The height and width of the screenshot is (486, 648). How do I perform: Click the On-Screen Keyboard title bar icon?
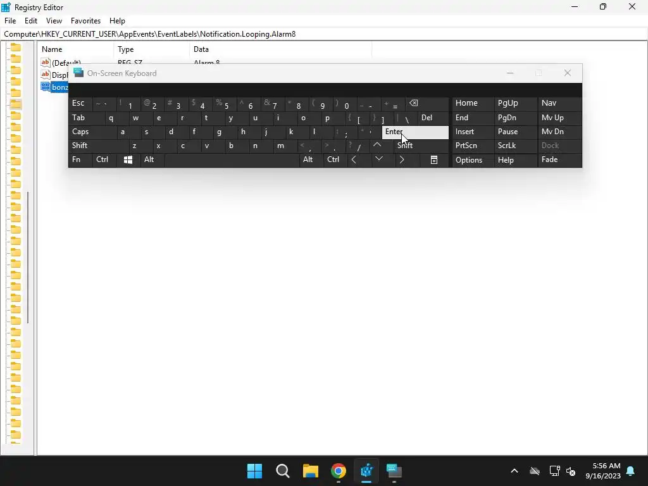(78, 73)
